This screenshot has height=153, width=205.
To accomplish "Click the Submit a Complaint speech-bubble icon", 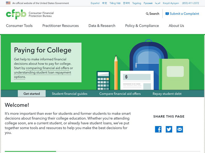I will pos(167,14).
